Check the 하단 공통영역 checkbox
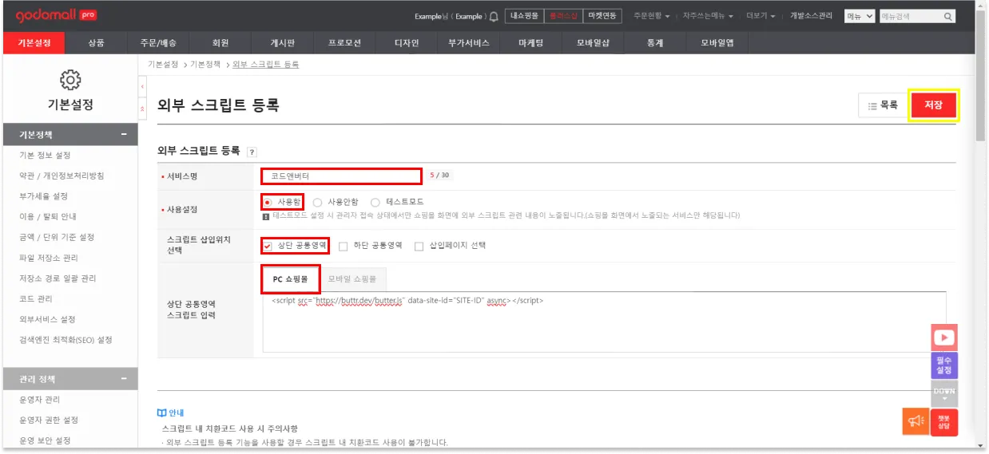 coord(343,246)
